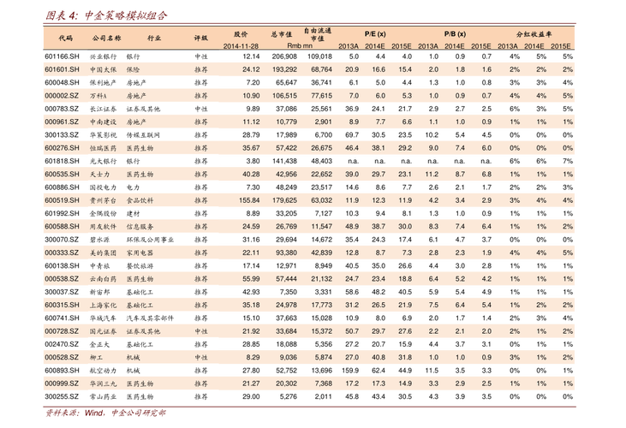
Task: Click total market cap value 206,908
Action: coord(284,56)
